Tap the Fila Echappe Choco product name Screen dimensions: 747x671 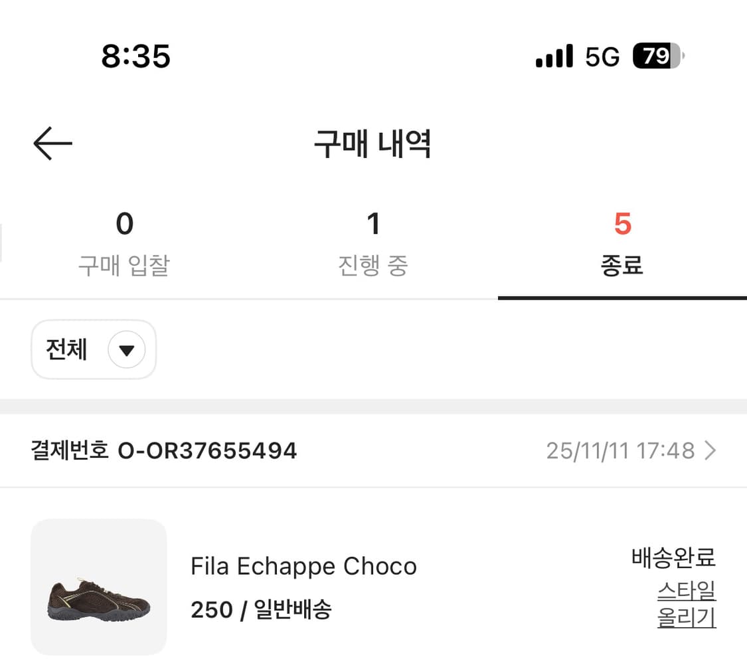click(303, 566)
